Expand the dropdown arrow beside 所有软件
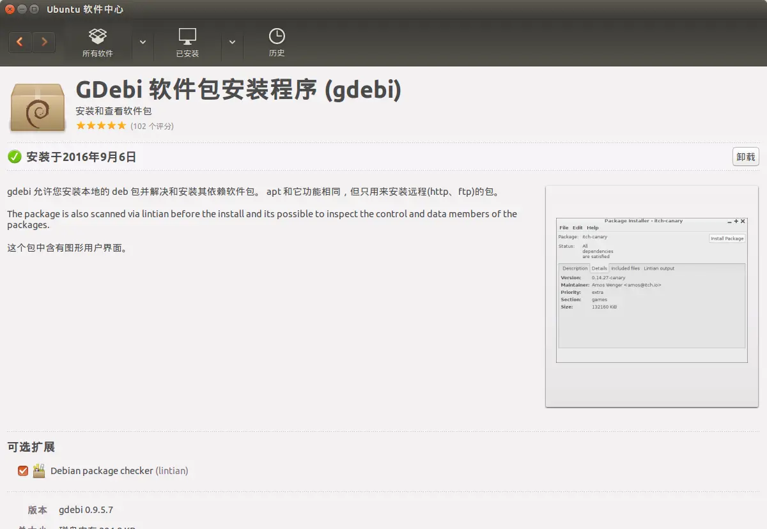The image size is (767, 529). point(143,42)
